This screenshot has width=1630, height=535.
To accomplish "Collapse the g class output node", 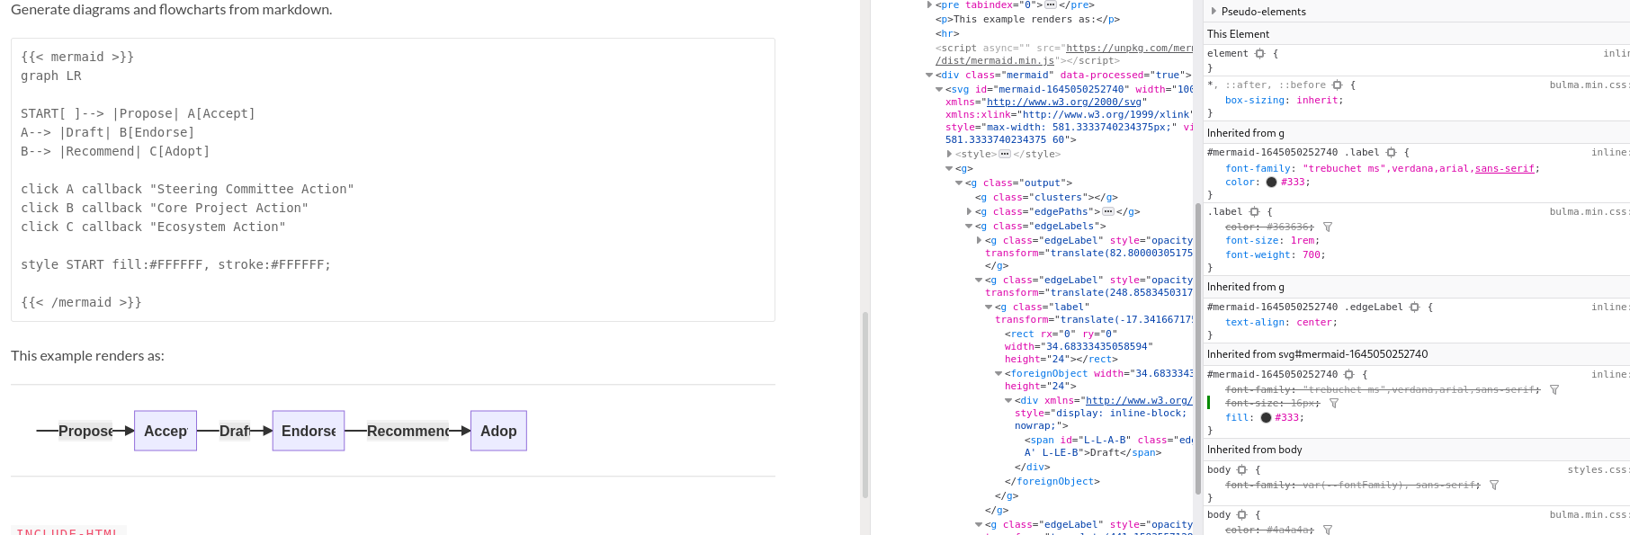I will pos(959,183).
